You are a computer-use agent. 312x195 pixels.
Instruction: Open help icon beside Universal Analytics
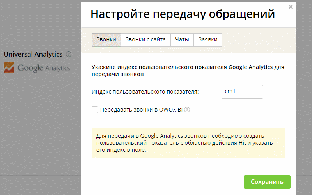(69, 54)
